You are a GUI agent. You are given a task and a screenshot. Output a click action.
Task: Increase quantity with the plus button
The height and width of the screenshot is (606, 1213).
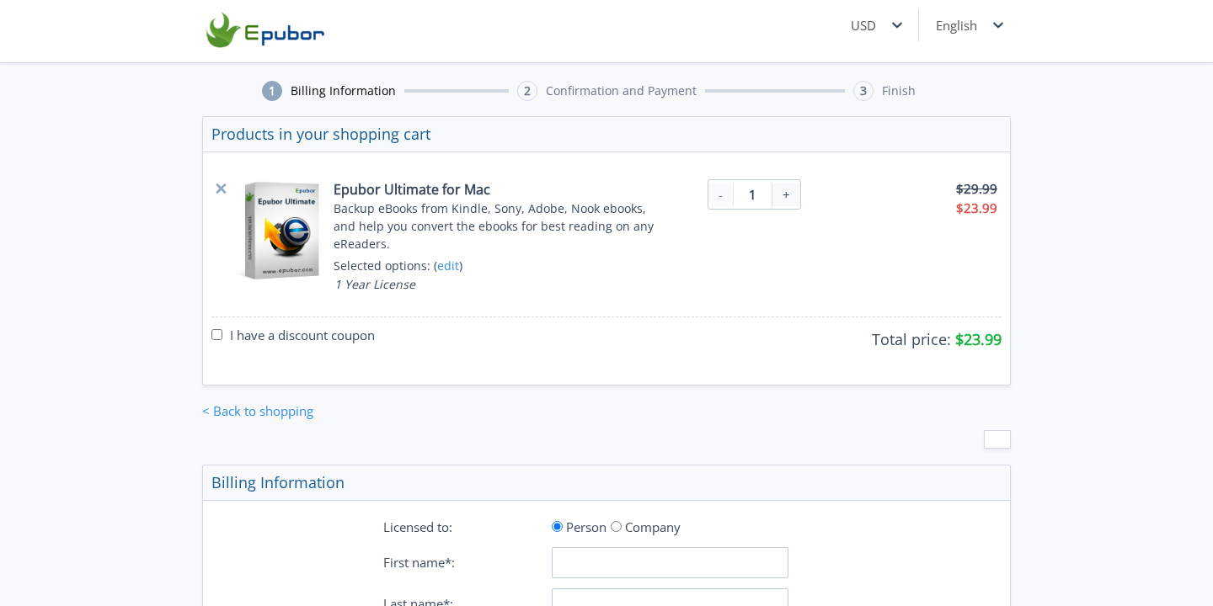coord(786,194)
